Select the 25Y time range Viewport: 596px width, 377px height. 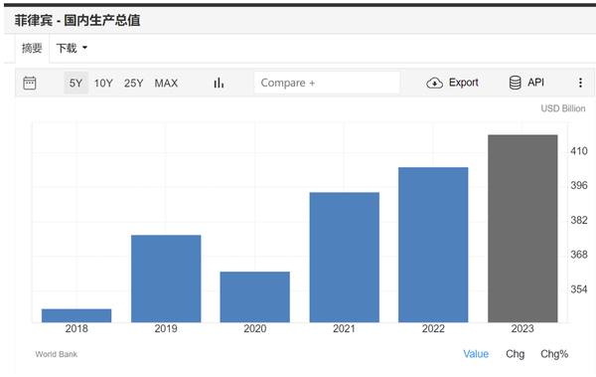[134, 83]
